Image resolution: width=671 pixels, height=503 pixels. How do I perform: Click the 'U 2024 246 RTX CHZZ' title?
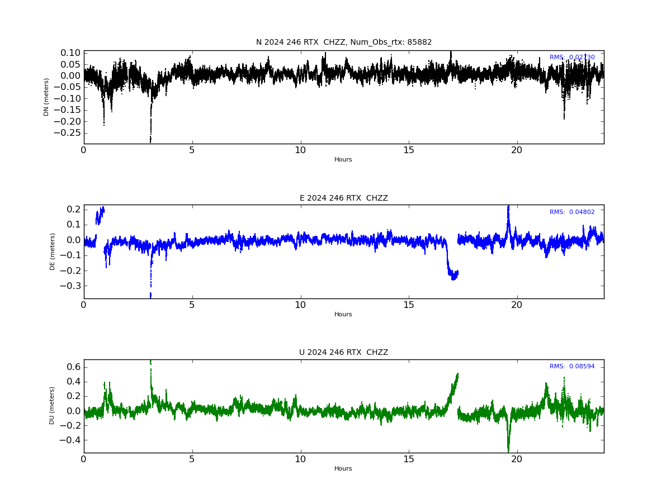(344, 353)
